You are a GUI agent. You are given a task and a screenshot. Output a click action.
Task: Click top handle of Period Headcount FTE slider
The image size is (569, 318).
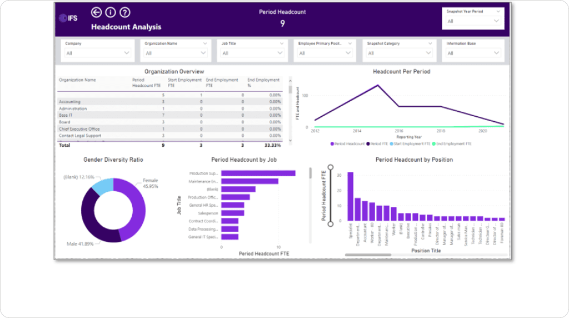pyautogui.click(x=331, y=167)
